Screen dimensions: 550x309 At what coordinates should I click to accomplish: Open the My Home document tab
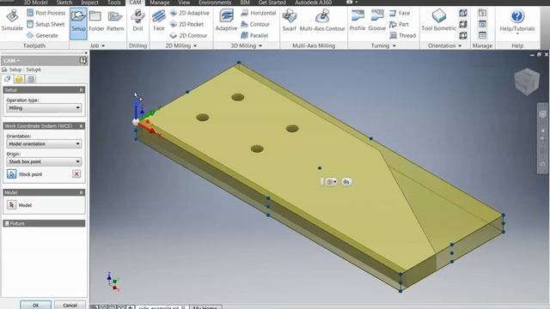coord(205,307)
